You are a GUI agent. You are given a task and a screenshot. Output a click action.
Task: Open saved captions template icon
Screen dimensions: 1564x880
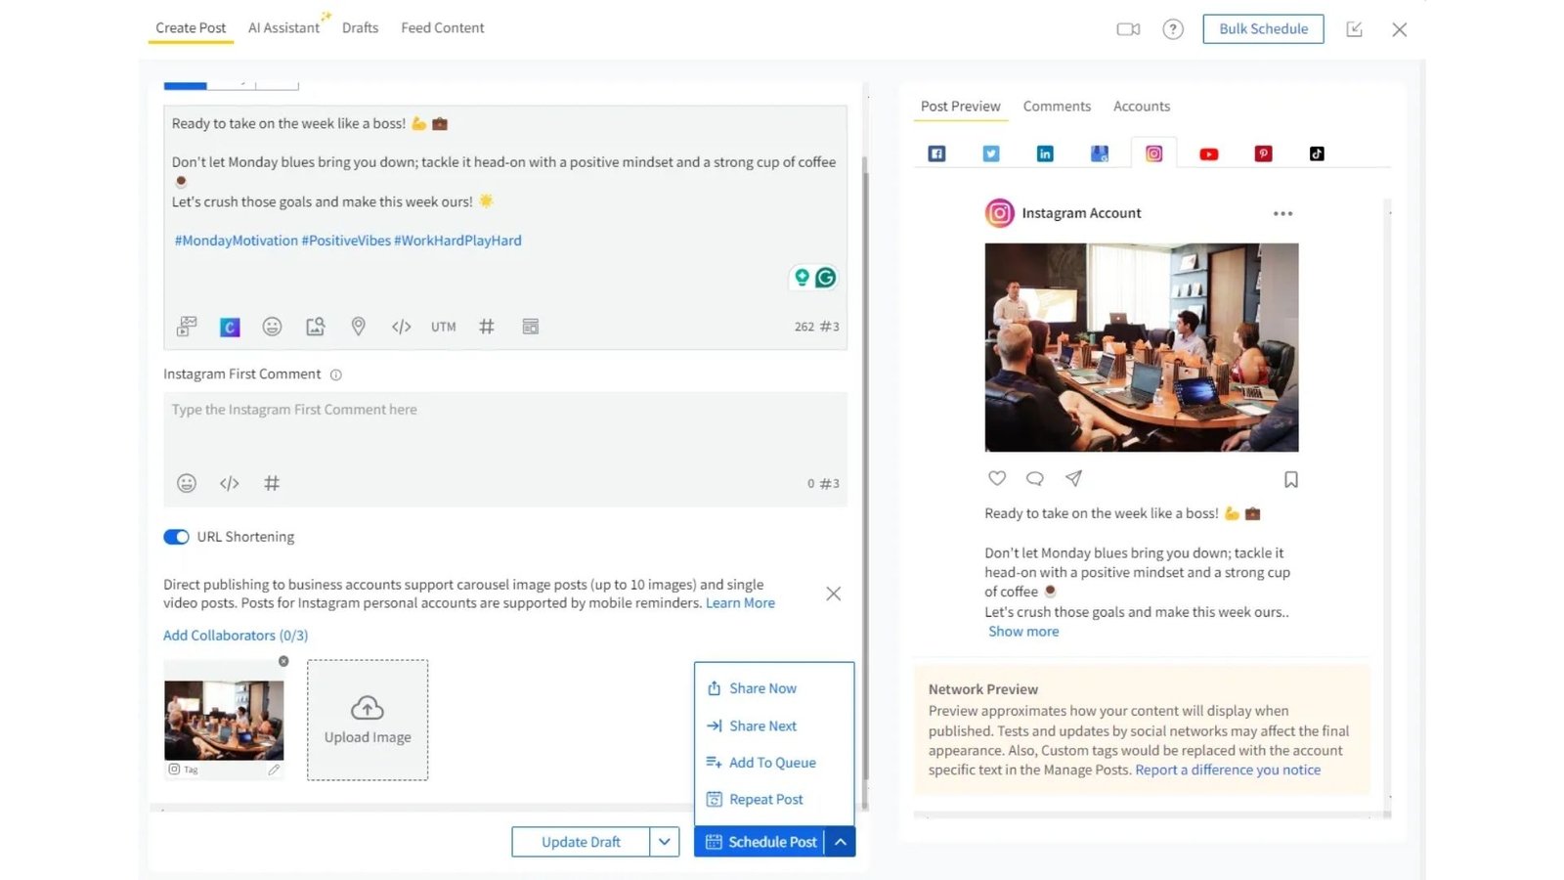(x=531, y=327)
